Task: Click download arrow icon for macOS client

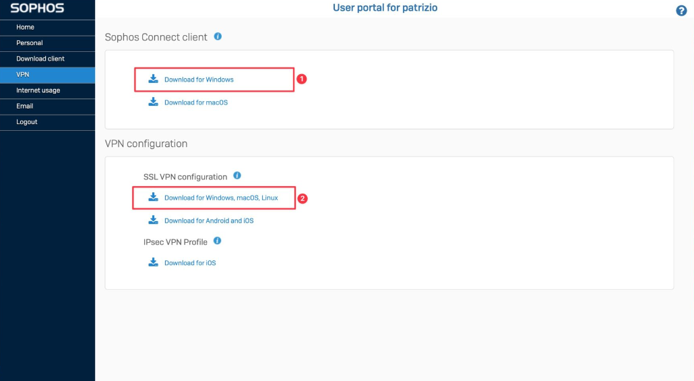Action: [153, 102]
